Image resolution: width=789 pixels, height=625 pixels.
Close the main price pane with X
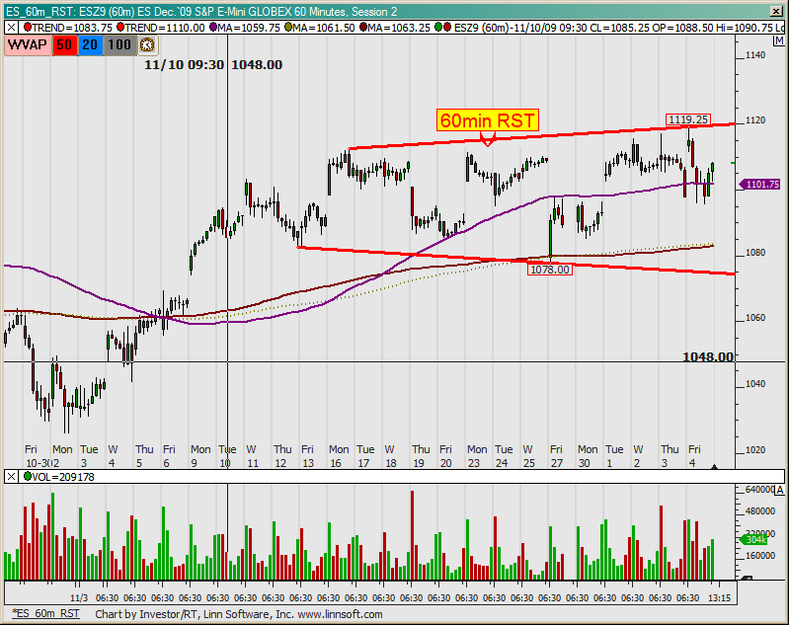point(12,28)
